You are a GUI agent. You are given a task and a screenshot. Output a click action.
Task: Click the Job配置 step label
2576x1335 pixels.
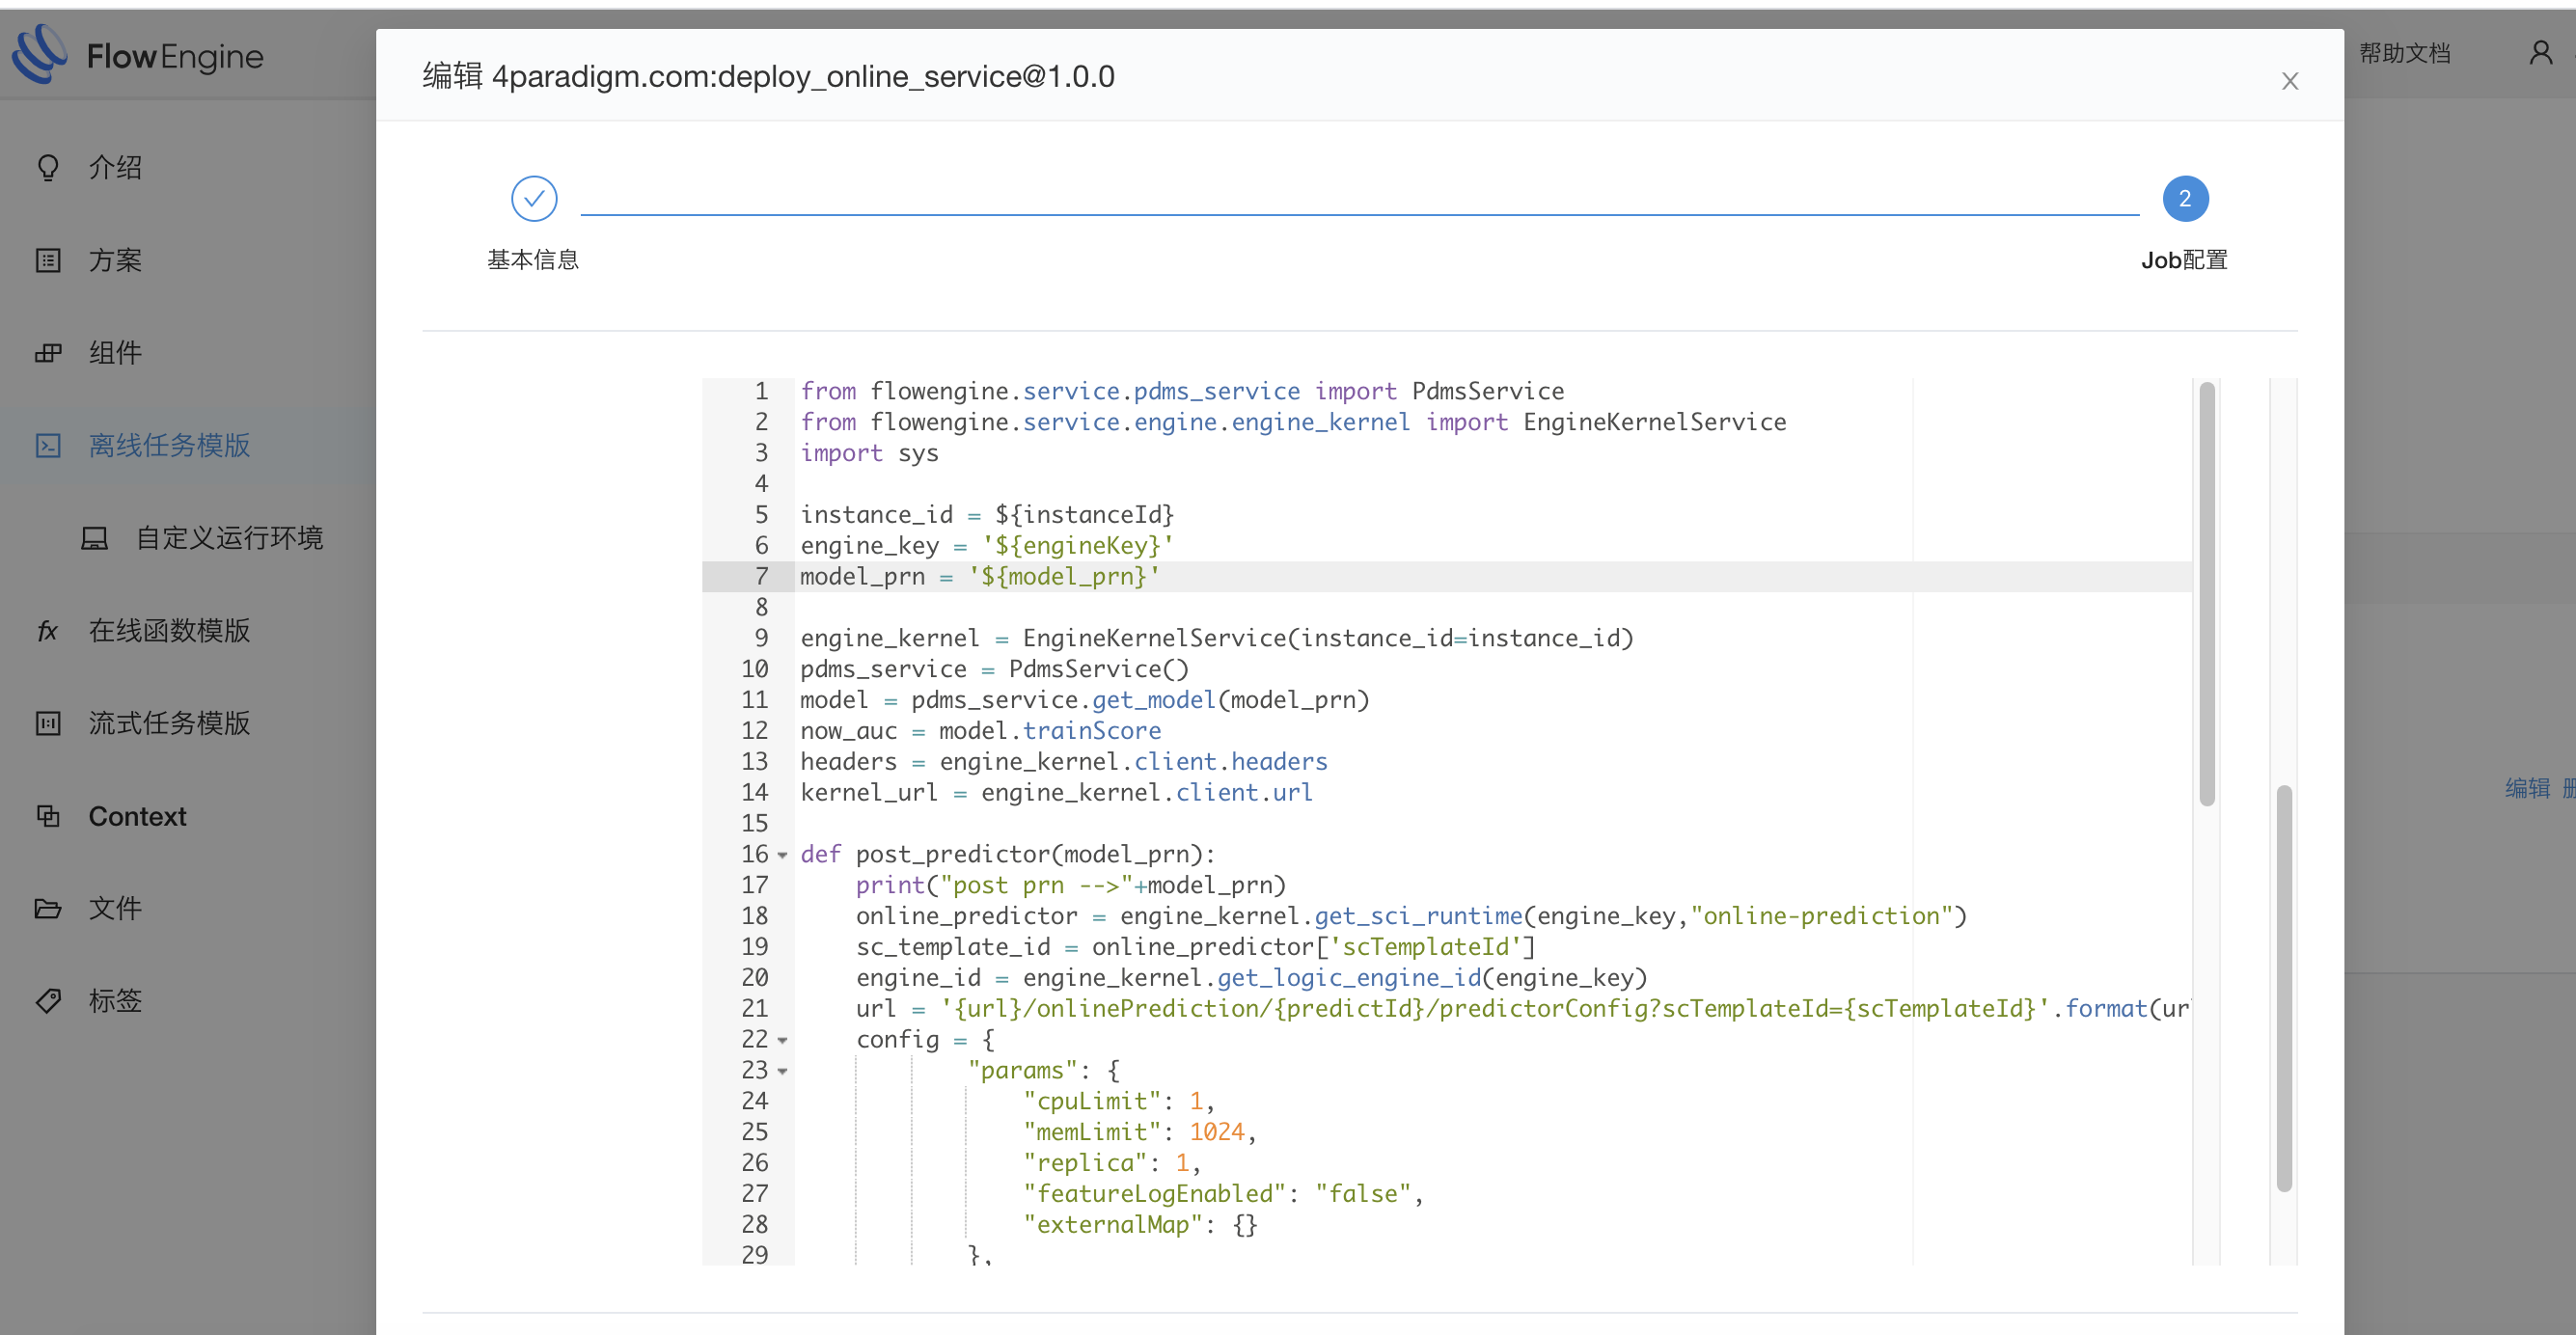click(2184, 260)
